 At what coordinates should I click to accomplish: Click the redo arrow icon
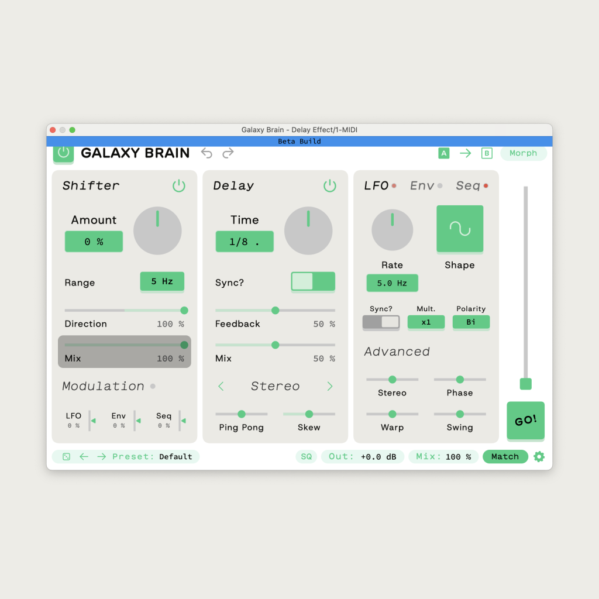(228, 153)
